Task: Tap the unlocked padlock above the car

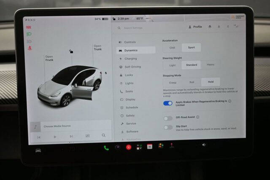Action: point(71,51)
